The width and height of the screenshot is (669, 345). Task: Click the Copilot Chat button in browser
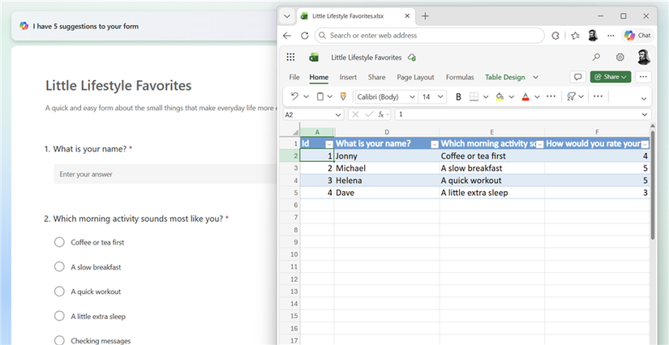637,36
